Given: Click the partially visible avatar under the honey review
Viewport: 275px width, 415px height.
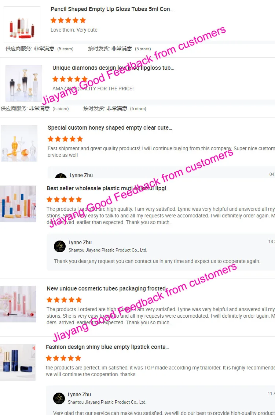Looking at the screenshot, I should (x=61, y=176).
